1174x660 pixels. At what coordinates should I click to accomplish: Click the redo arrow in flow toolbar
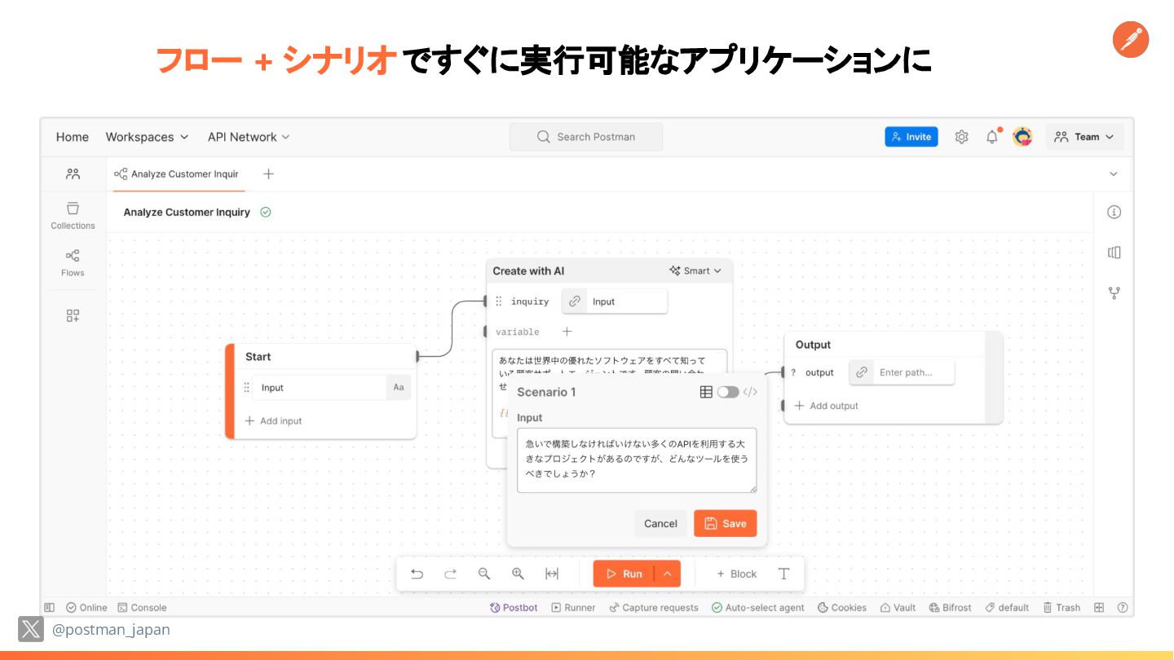(450, 574)
